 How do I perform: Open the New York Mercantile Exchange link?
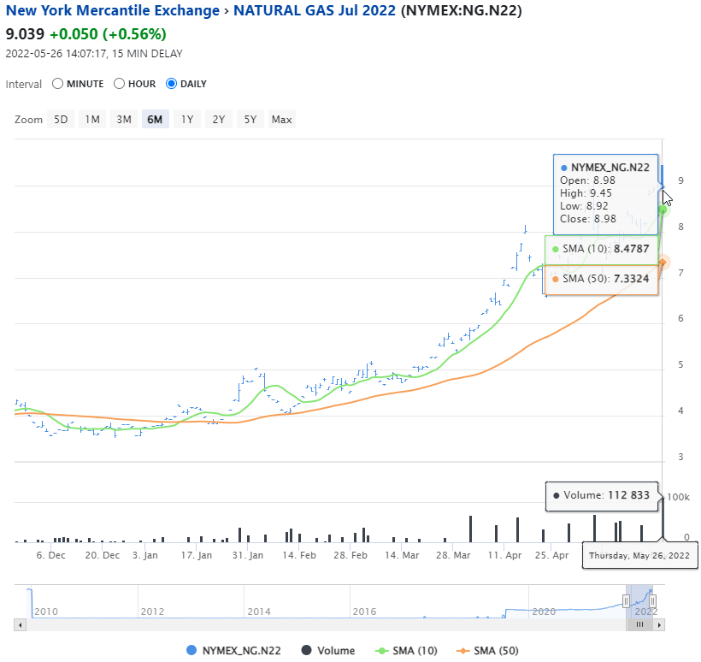click(113, 10)
